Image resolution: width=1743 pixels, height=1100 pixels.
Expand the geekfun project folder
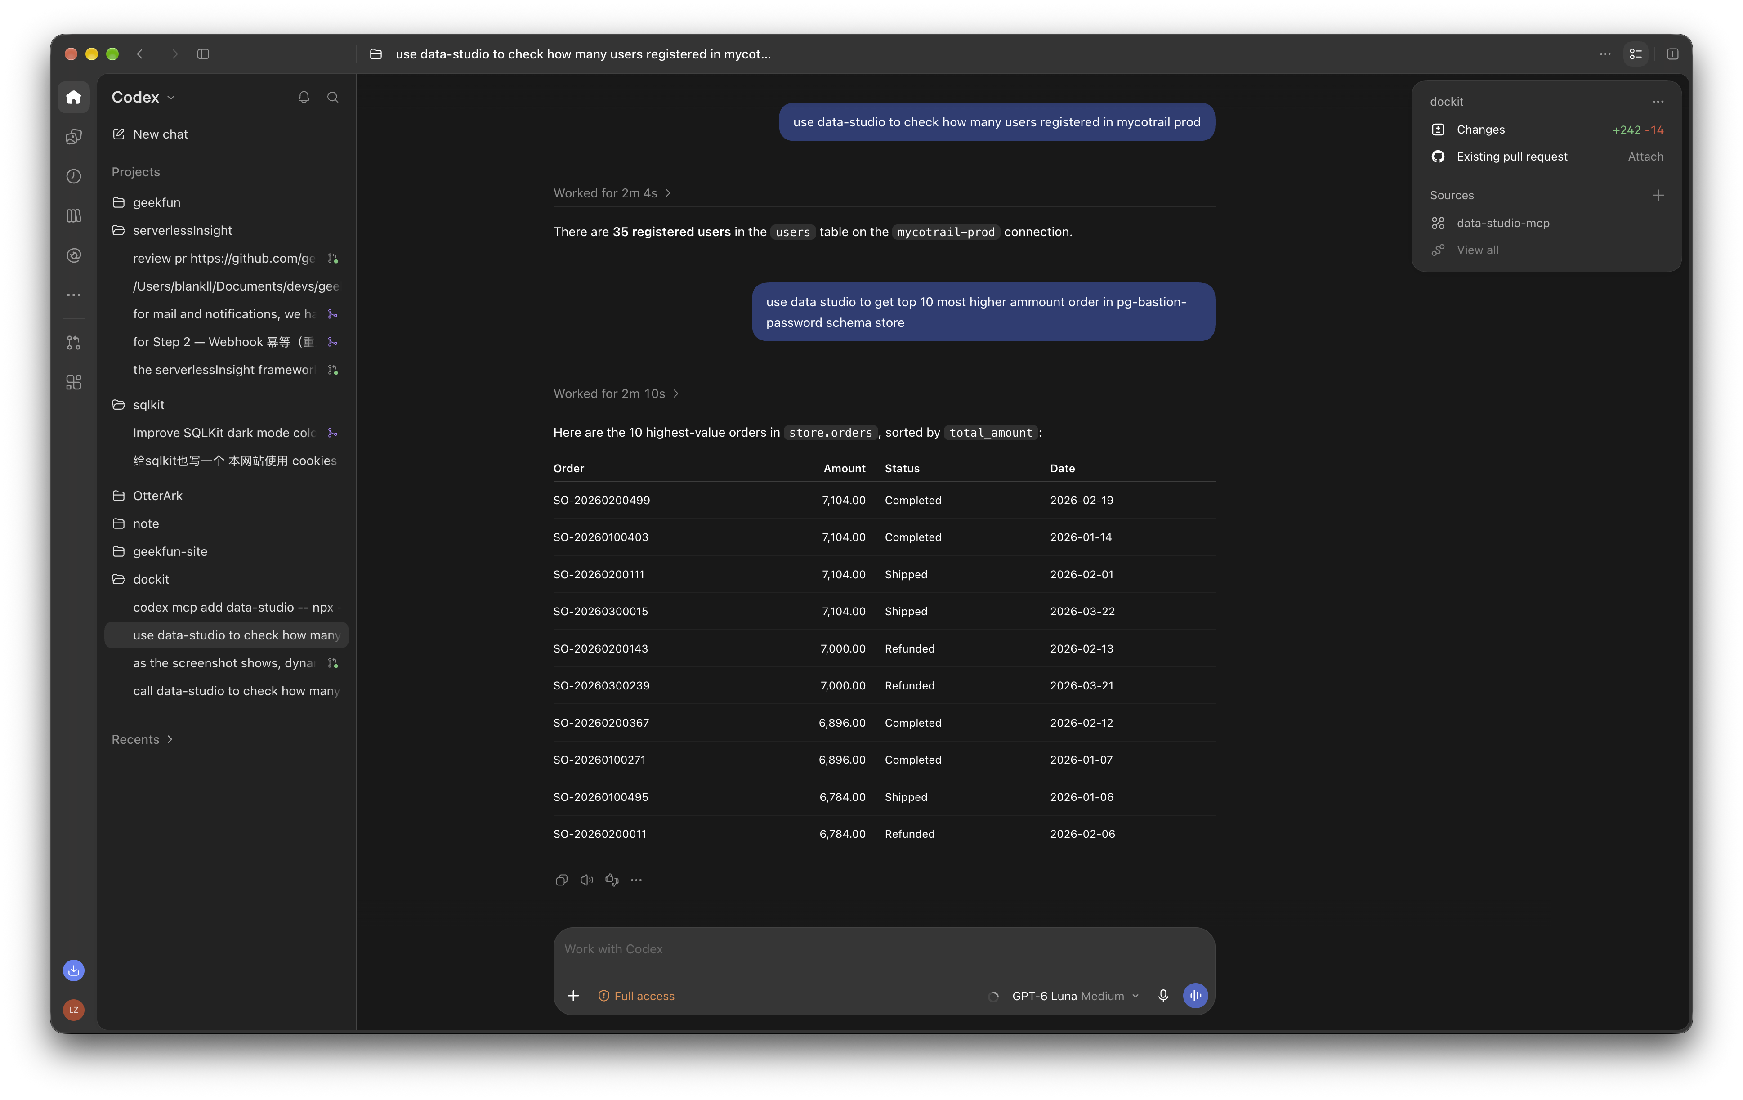226,203
